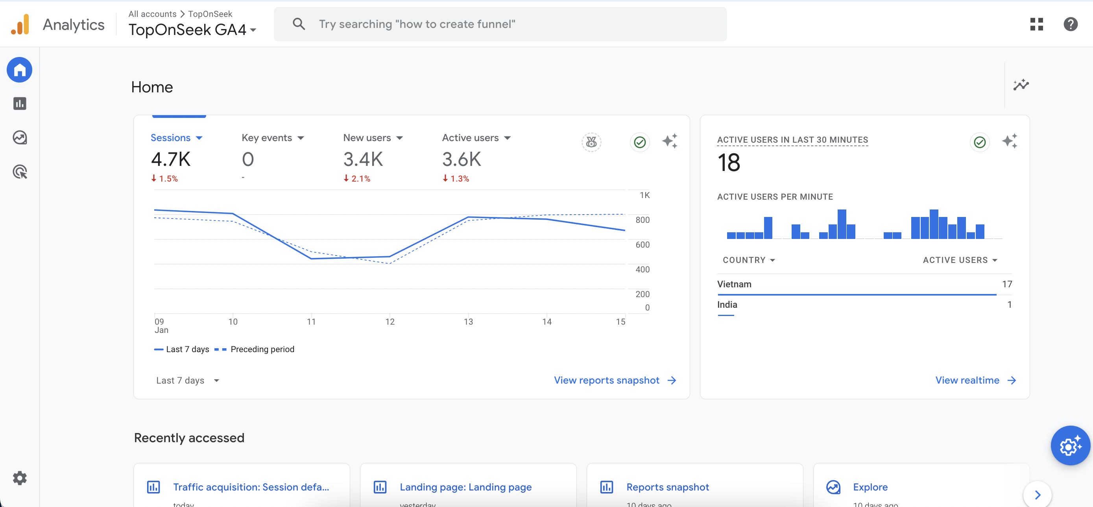
Task: Click the All accounts breadcrumb
Action: [x=152, y=14]
